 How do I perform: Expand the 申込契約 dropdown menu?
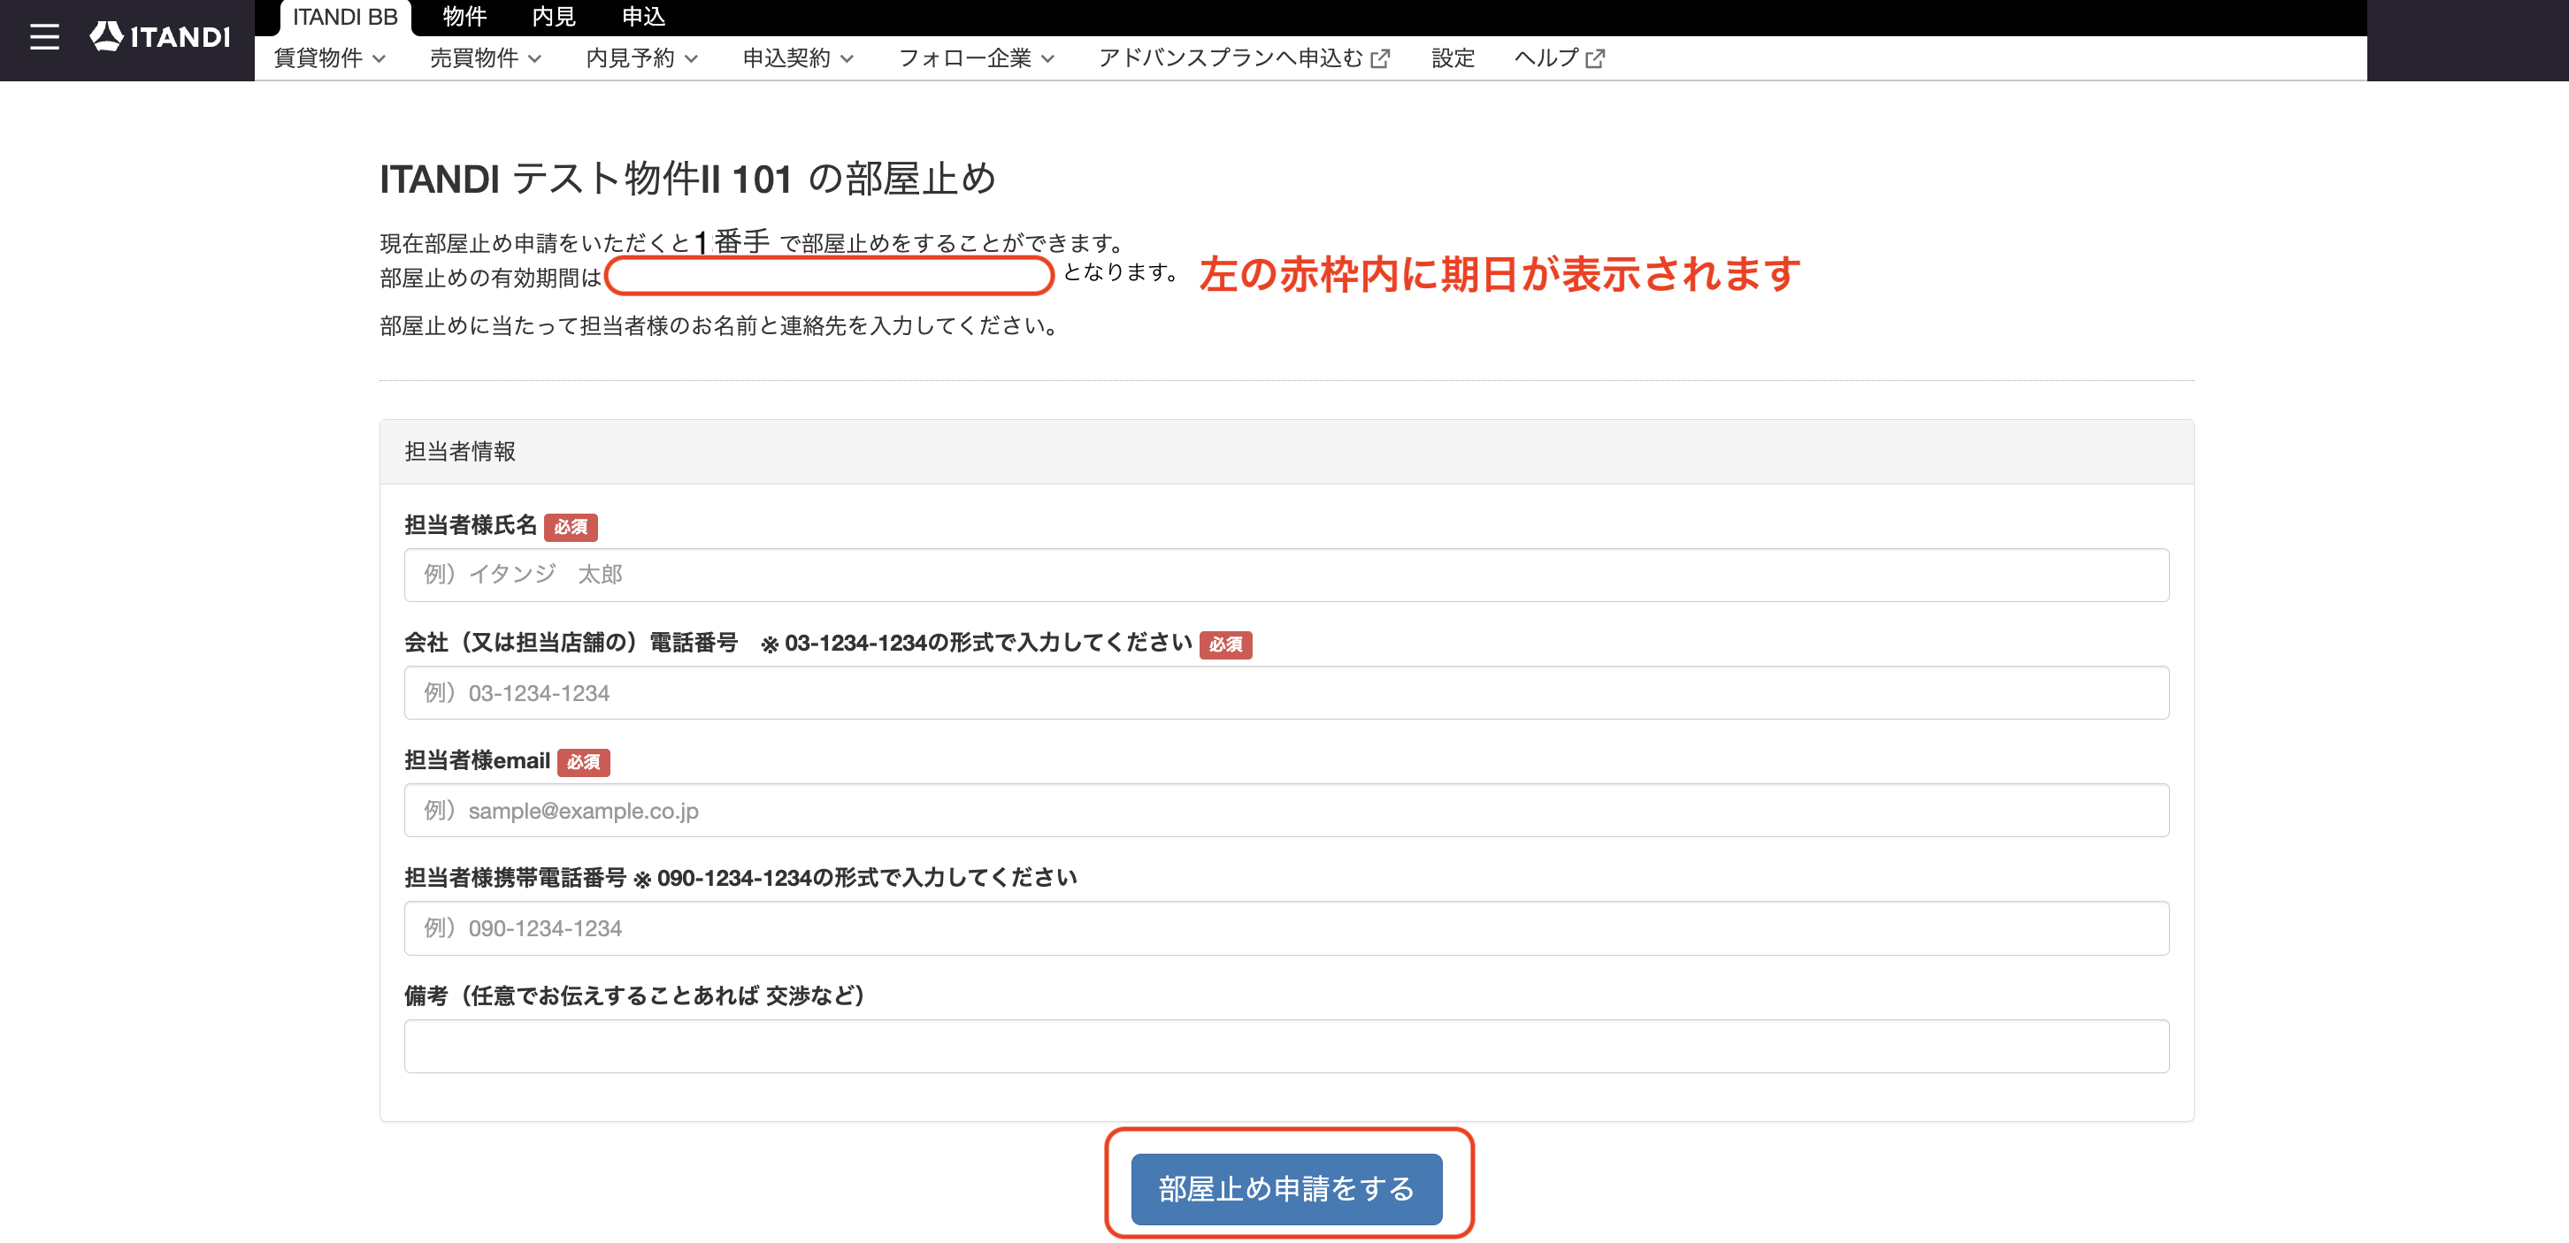(799, 59)
